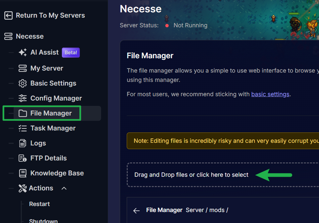Select the File Manager folder icon
Screen dimensions: 319x223
23,113
